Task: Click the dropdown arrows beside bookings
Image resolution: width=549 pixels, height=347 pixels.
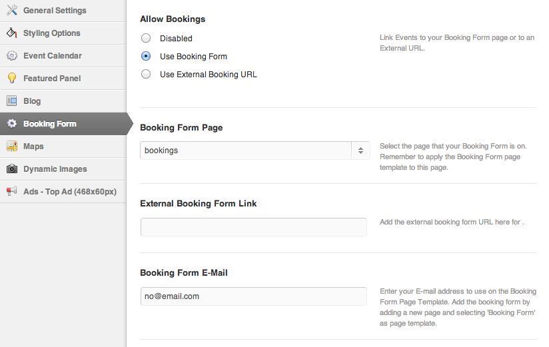Action: (x=360, y=151)
